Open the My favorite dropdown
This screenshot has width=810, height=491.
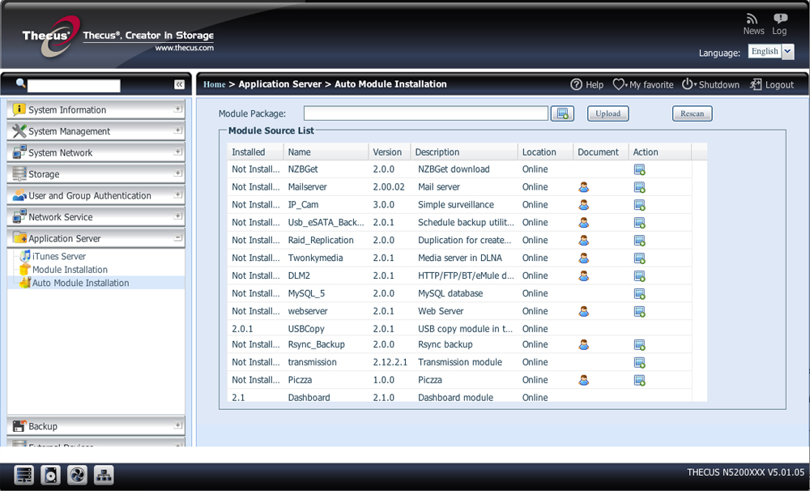point(643,84)
